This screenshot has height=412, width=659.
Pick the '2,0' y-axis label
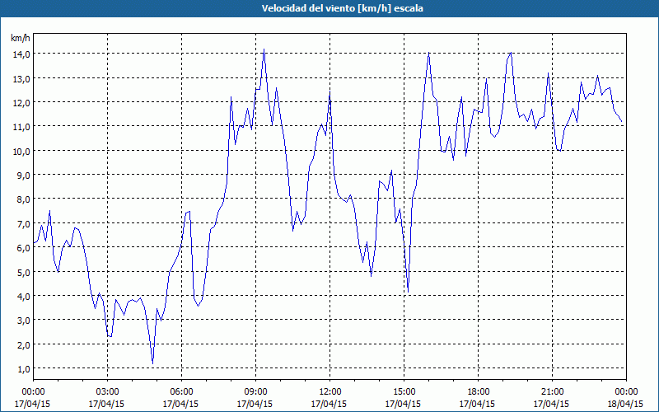coord(23,344)
